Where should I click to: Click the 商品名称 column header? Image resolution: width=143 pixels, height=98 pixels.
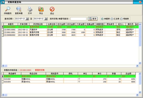click(34, 73)
